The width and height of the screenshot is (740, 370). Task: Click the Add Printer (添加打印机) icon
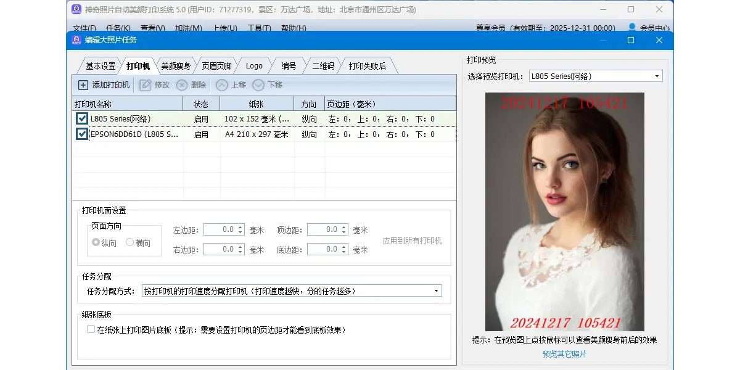tap(83, 85)
